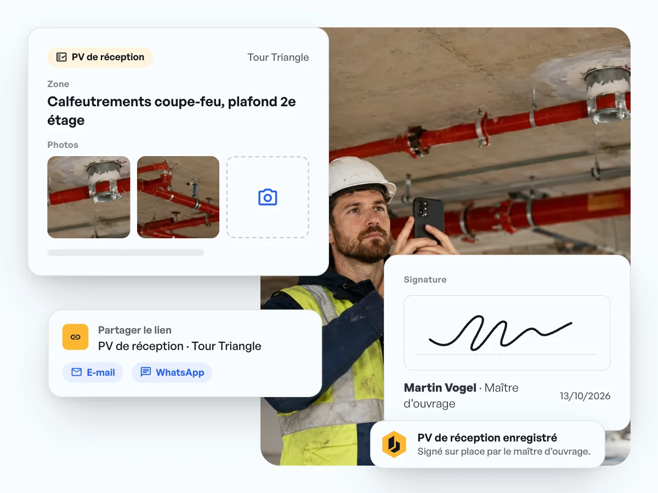
Task: Select the Calfeutrements coupe-feu zone title
Action: tap(172, 111)
